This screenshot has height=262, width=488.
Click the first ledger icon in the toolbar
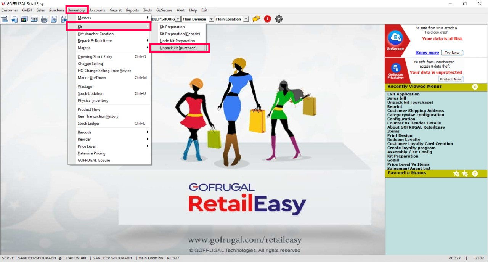point(5,19)
